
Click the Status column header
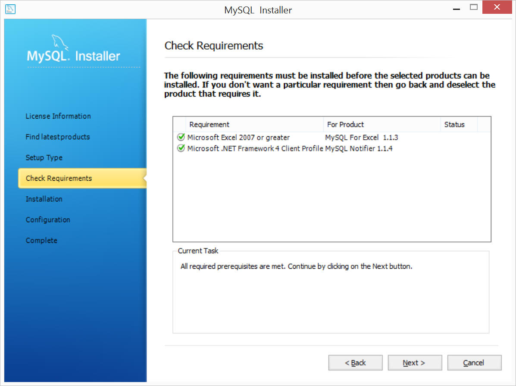coord(459,125)
